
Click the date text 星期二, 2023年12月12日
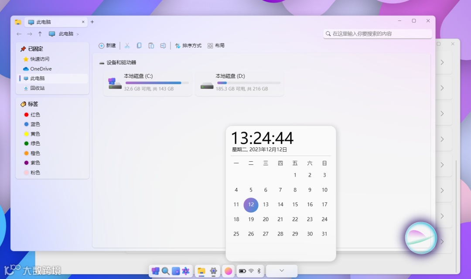(259, 150)
